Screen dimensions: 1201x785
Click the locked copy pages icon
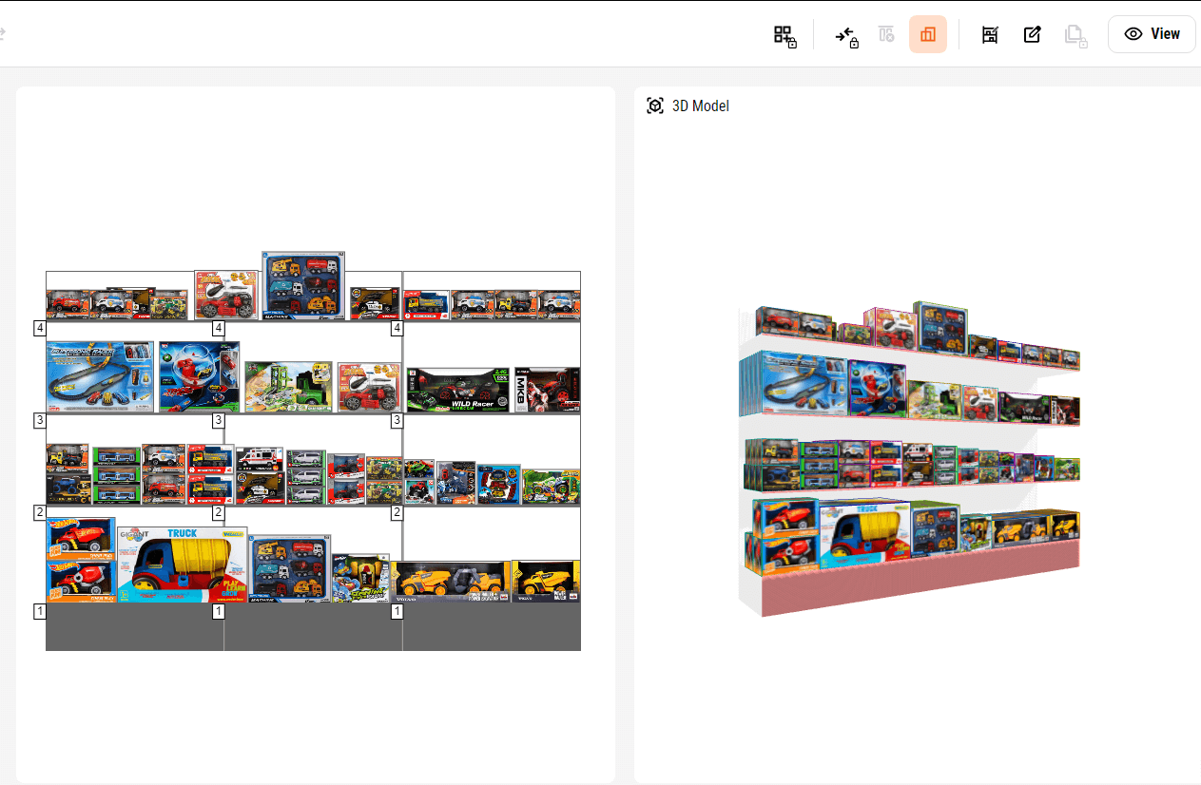tap(1075, 35)
